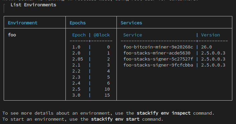Select epoch value '2.0'
236x124 pixels.
coord(76,53)
